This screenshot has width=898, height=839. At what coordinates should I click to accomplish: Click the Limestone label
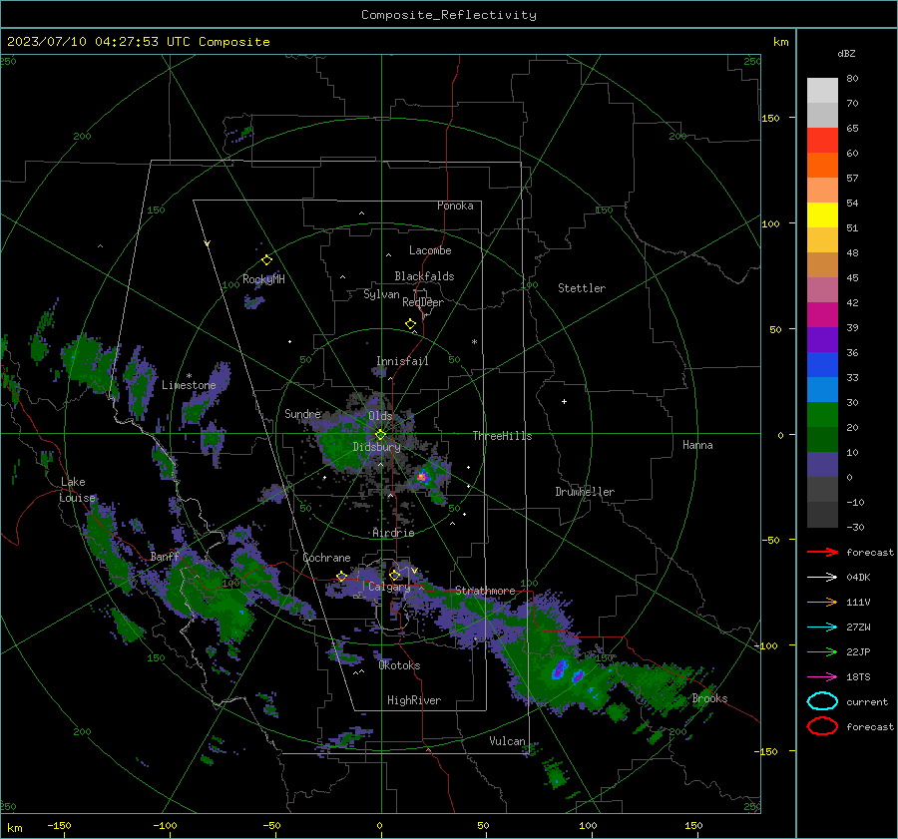pyautogui.click(x=189, y=385)
